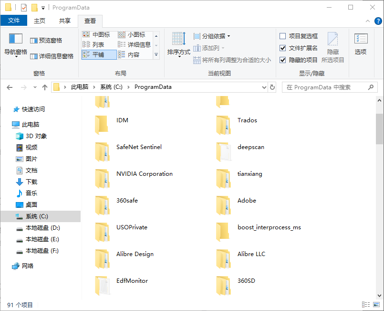Open 排序方式 sort by menu
The height and width of the screenshot is (311, 384).
coord(179,44)
